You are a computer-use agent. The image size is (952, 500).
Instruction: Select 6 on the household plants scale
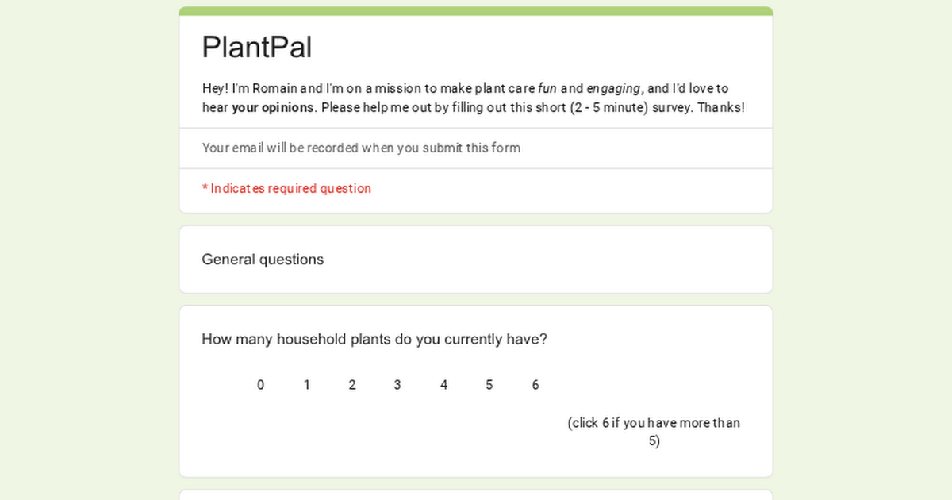pyautogui.click(x=535, y=385)
